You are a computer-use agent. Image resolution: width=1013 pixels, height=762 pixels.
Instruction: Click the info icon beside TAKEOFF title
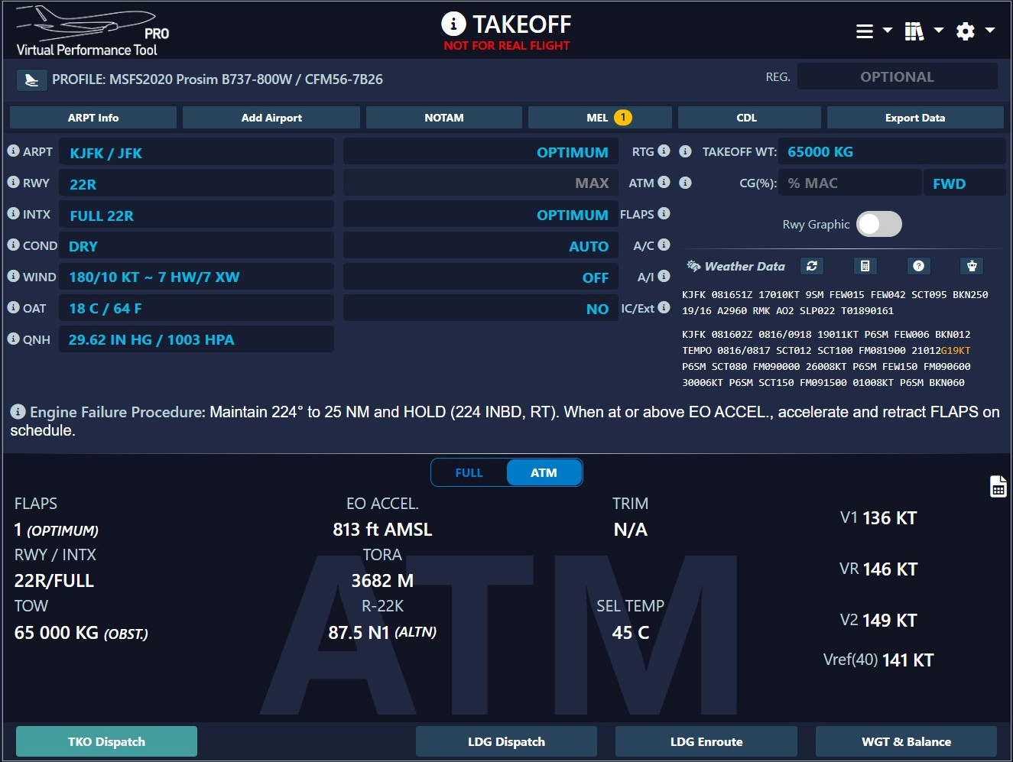pyautogui.click(x=453, y=24)
